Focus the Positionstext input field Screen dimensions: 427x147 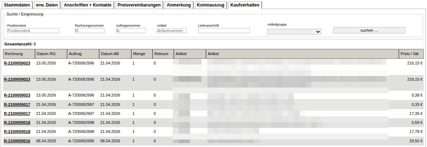point(33,31)
